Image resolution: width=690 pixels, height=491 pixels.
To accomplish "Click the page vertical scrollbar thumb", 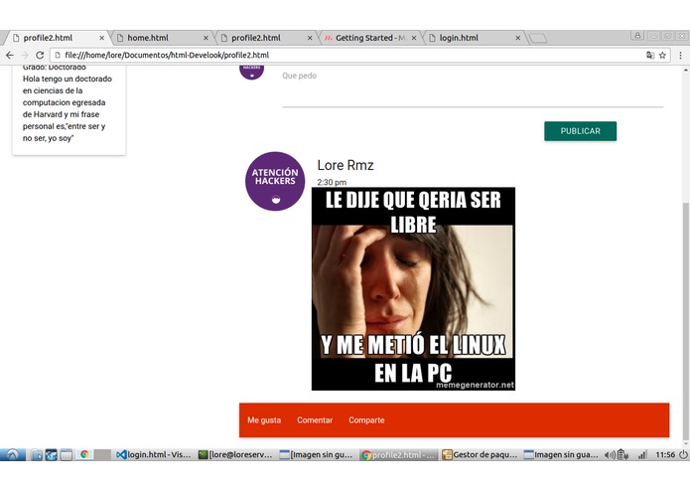I will coord(686,319).
